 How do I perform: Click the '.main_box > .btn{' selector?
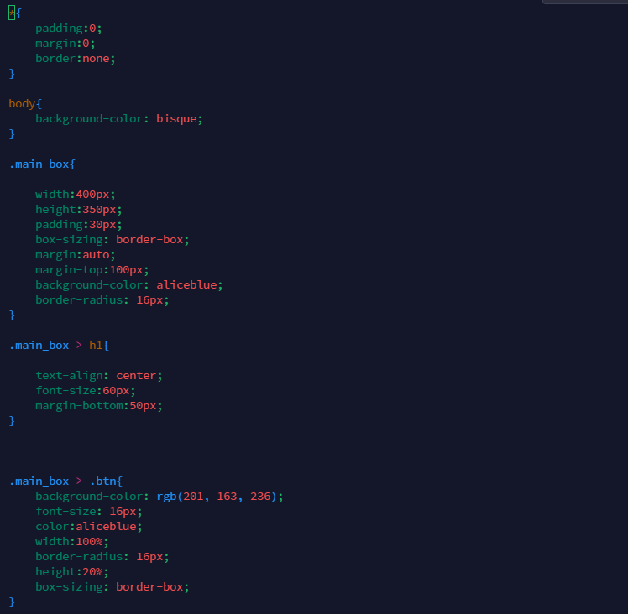65,481
